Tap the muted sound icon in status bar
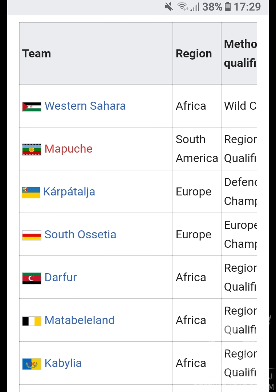 169,7
